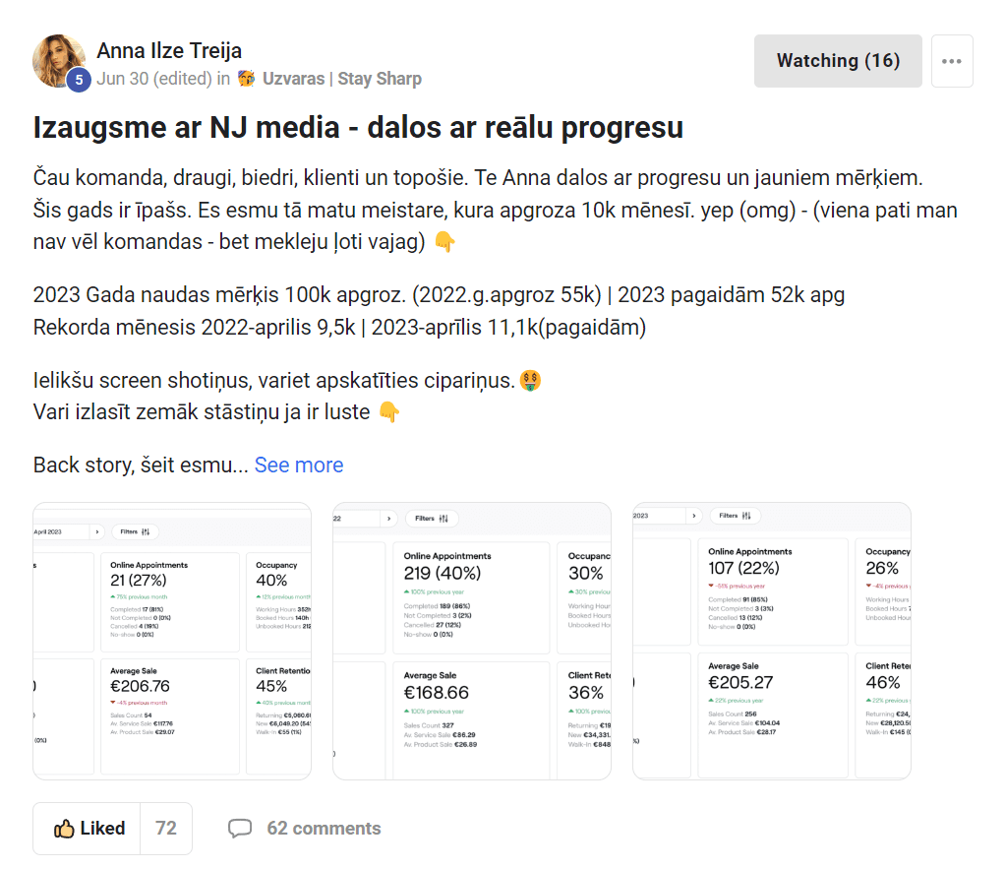Click the Uzvaras category emoji icon
The image size is (1005, 869).
[x=246, y=79]
